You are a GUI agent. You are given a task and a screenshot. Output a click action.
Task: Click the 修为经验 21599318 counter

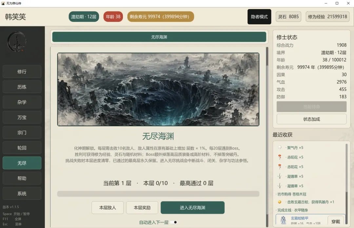tap(327, 17)
